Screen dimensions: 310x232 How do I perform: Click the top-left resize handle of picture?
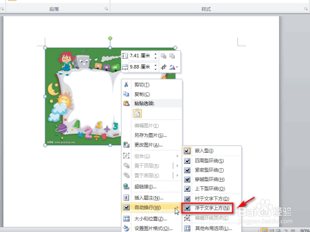[45, 48]
